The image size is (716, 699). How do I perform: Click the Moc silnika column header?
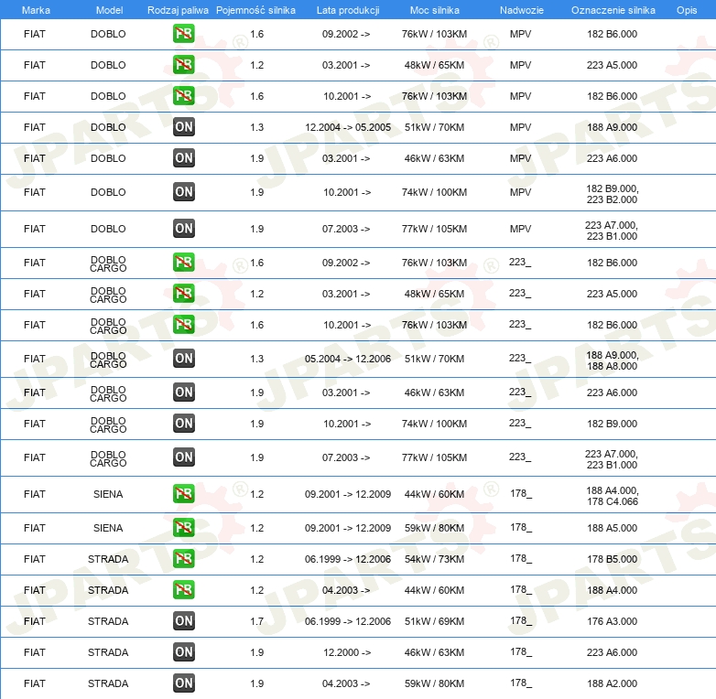tap(435, 10)
